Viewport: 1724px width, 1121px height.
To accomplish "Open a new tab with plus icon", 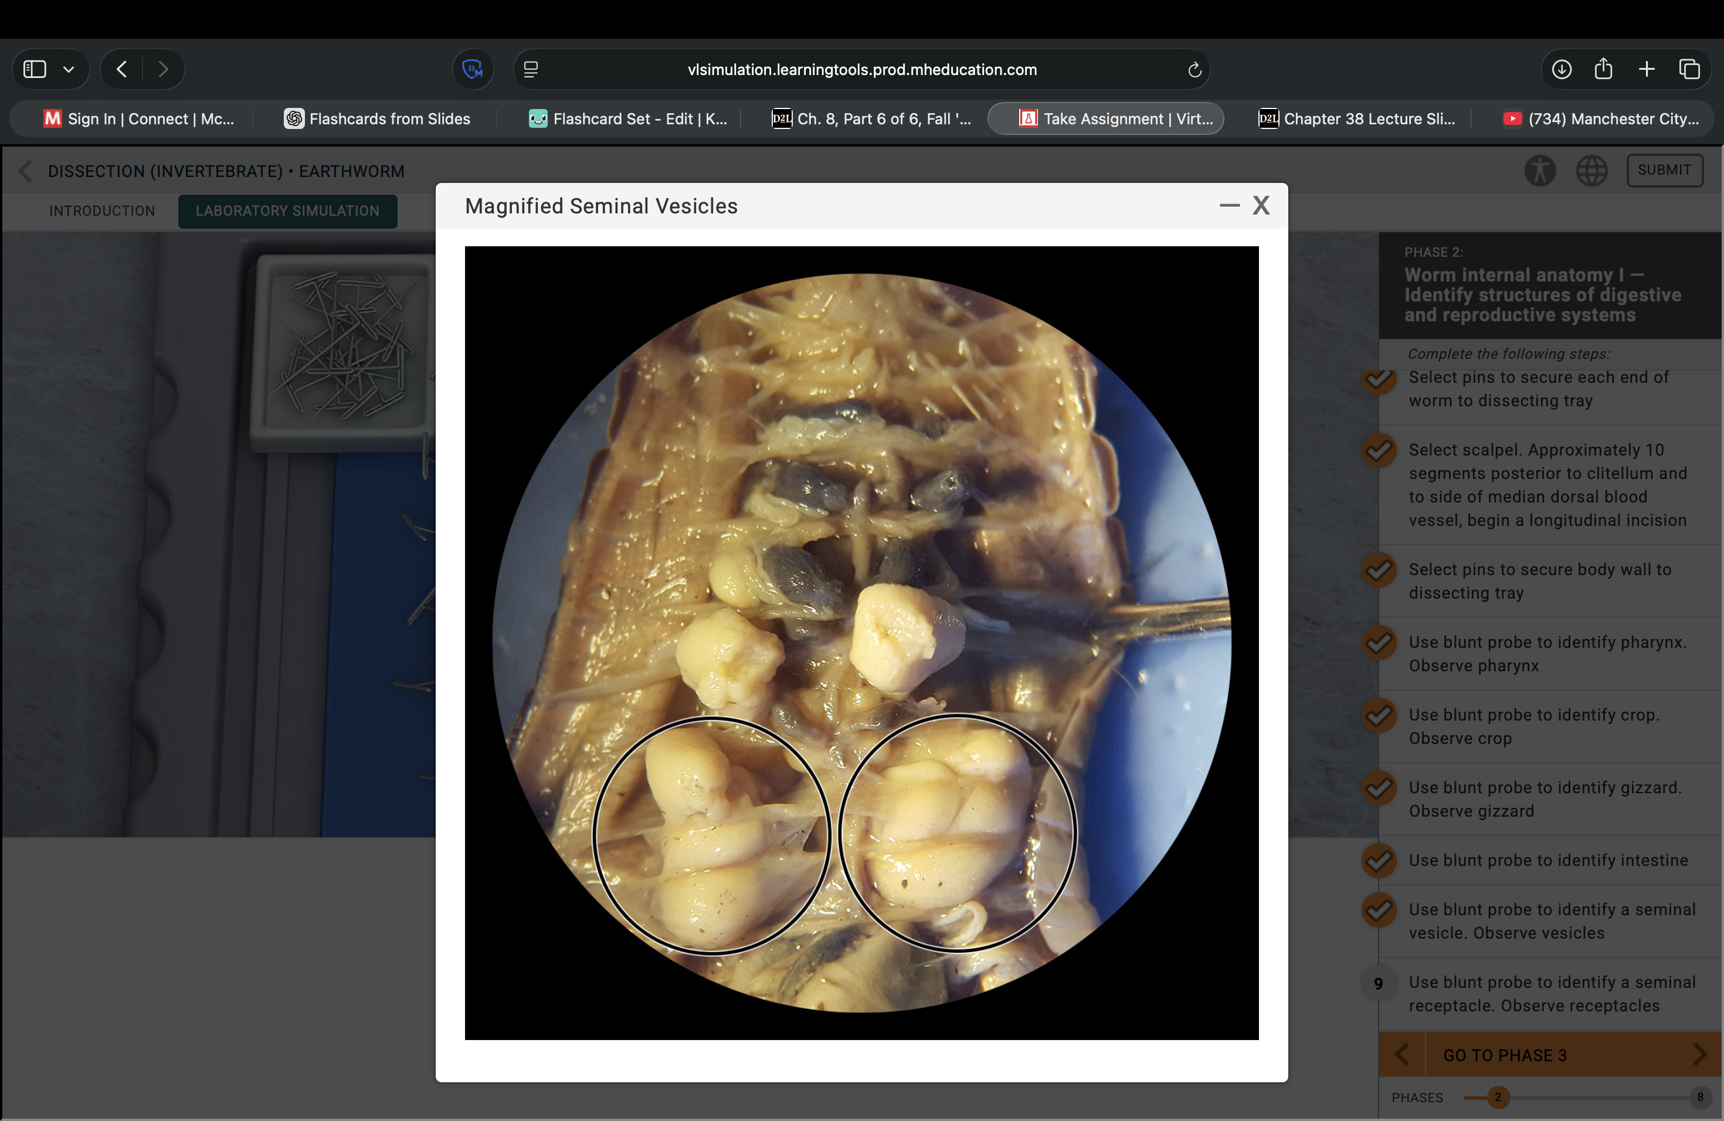I will [1647, 70].
